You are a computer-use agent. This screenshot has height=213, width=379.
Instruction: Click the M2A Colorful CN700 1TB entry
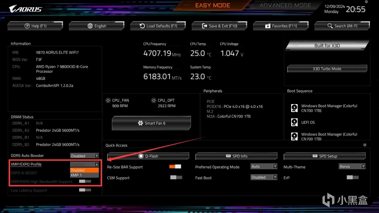pyautogui.click(x=229, y=116)
